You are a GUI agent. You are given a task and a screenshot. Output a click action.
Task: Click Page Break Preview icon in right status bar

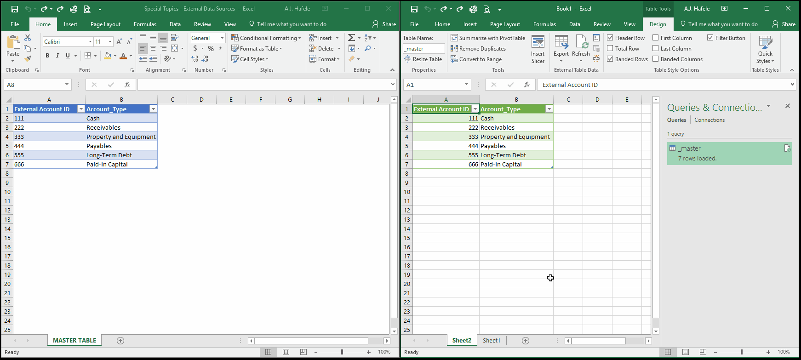pos(703,352)
